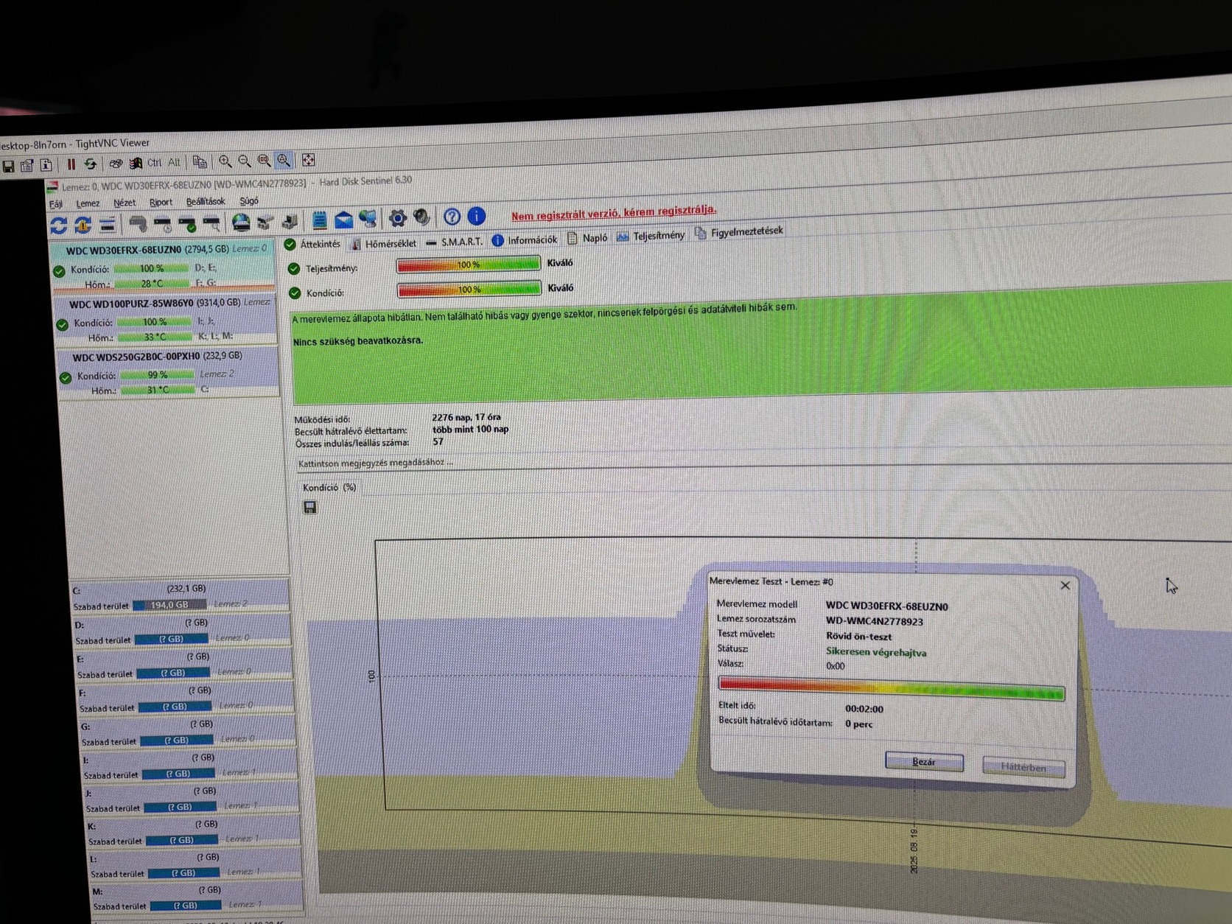Click the TightVNC floppy disk save icon
This screenshot has height=924, width=1232.
click(8, 167)
